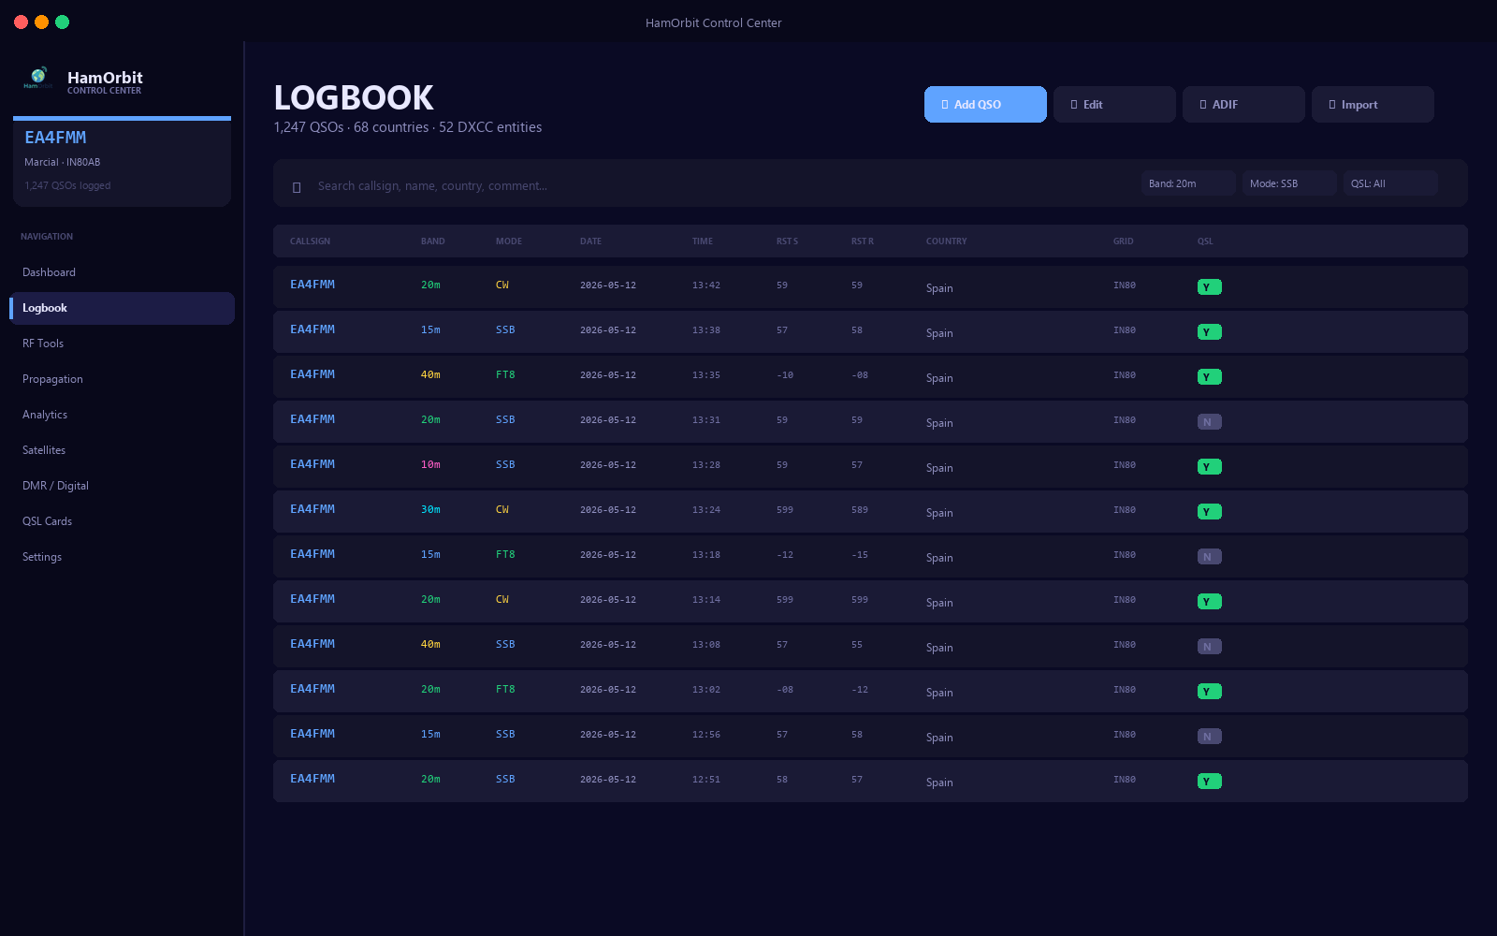Navigate to Satellites
1497x936 pixels.
coord(122,450)
